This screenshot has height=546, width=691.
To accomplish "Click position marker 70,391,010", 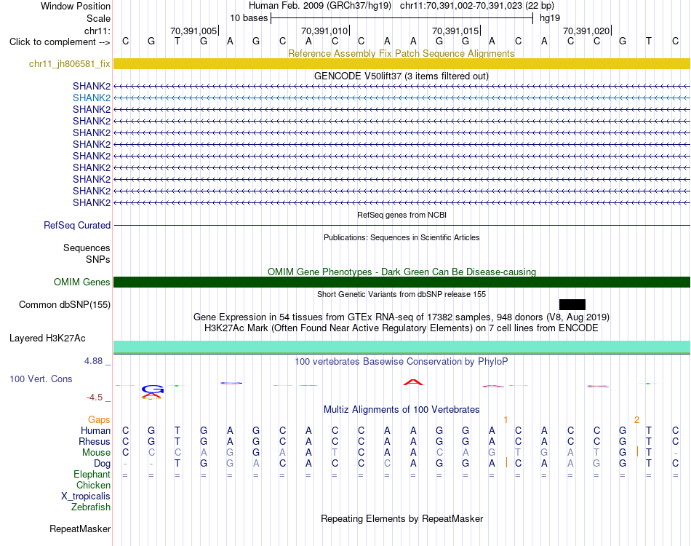I will click(325, 31).
